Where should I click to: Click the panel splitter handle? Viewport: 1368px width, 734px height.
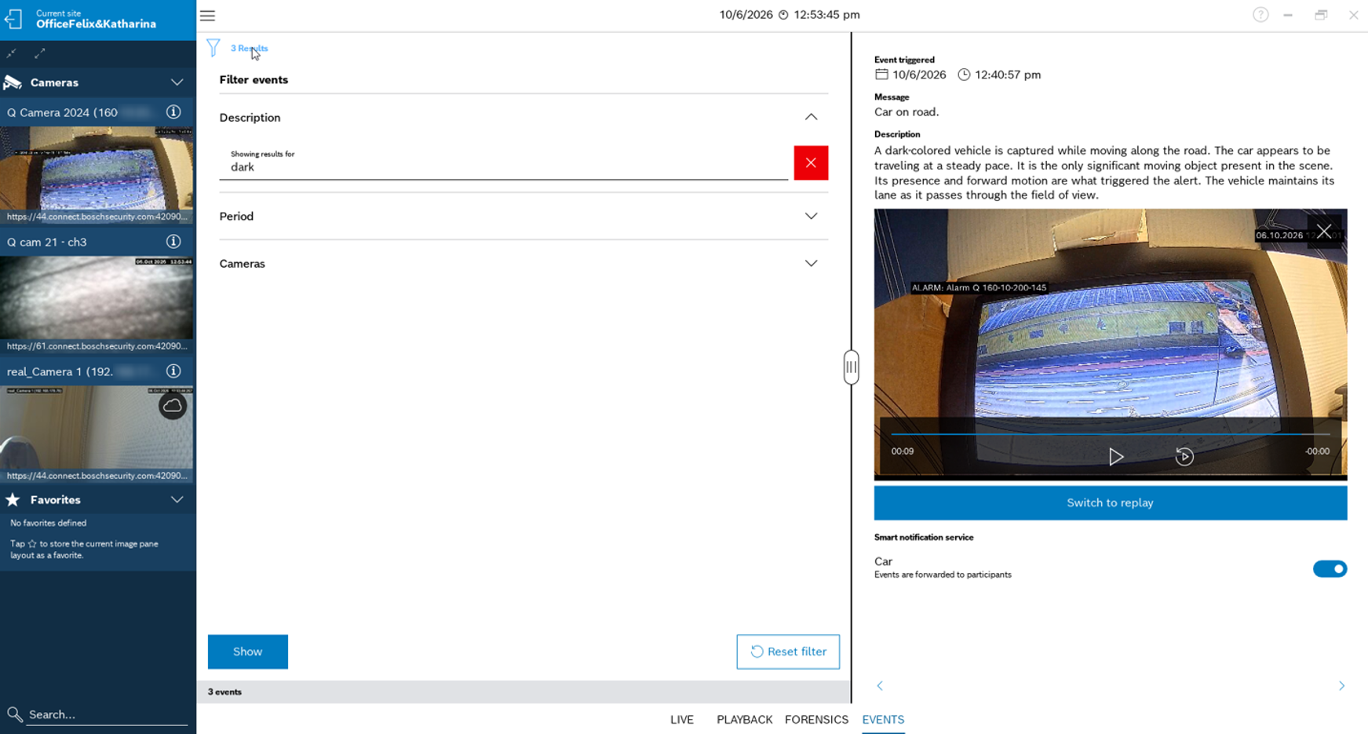851,367
